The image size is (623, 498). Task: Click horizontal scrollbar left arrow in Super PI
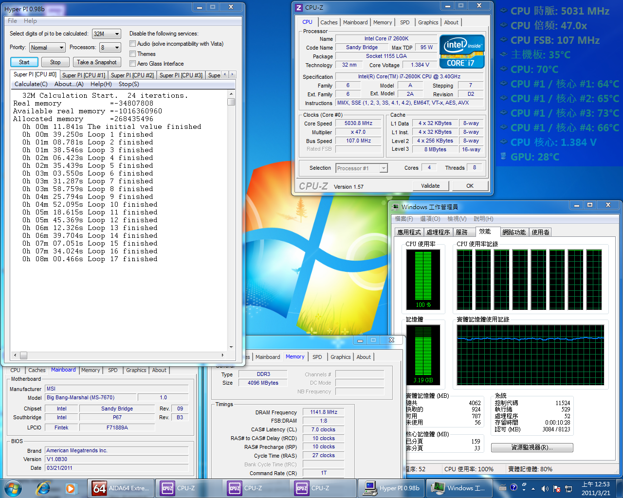point(15,356)
